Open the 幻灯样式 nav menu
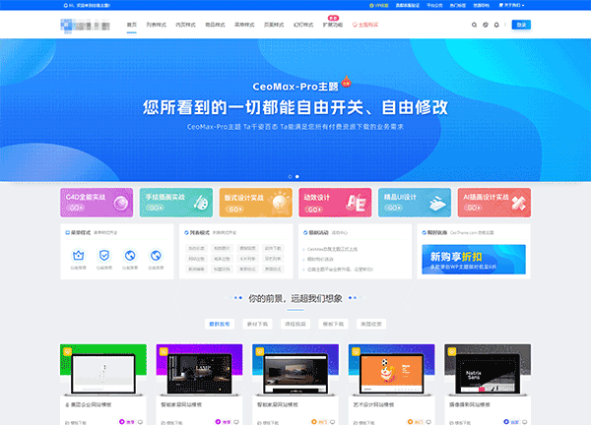The width and height of the screenshot is (591, 425). click(303, 25)
